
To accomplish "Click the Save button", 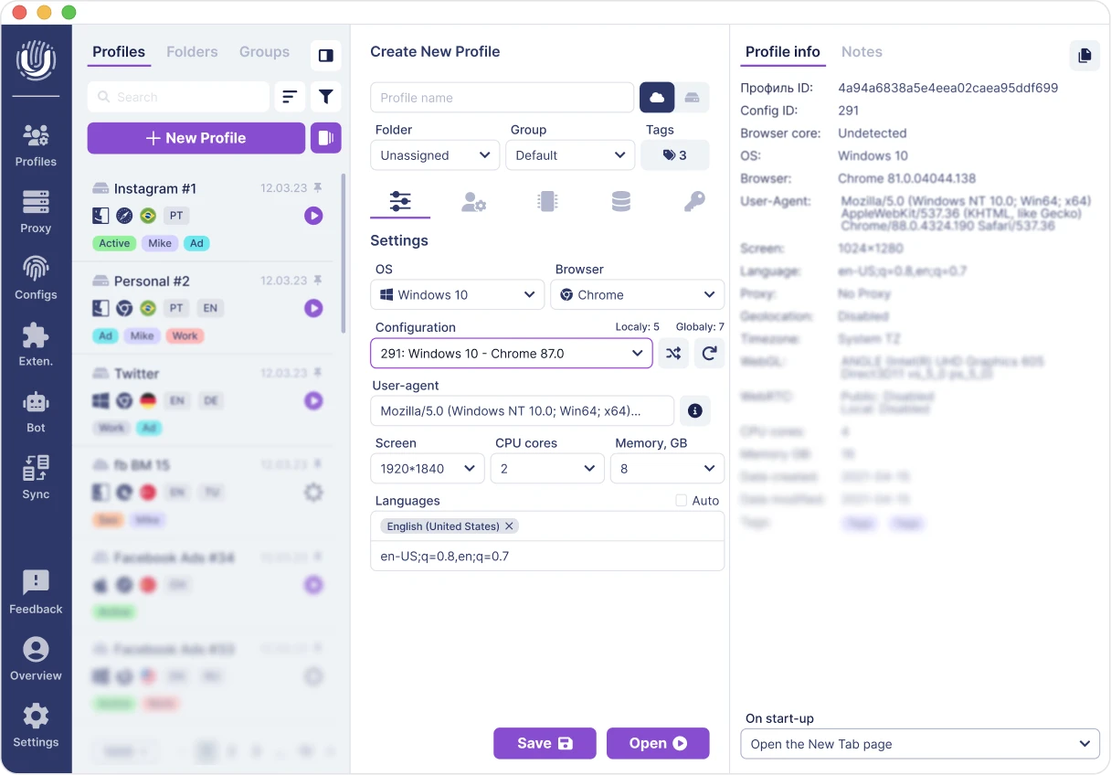I will point(545,743).
